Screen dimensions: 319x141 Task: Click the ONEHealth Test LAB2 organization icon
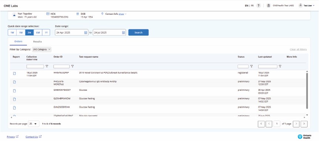coord(269,6)
